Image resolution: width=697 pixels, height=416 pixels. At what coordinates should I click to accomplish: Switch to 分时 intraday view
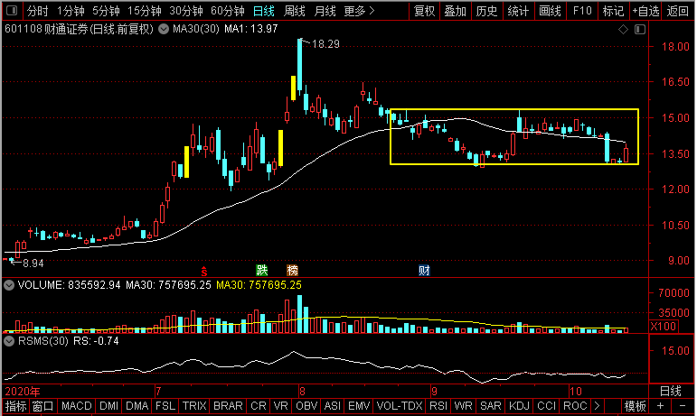coord(37,11)
